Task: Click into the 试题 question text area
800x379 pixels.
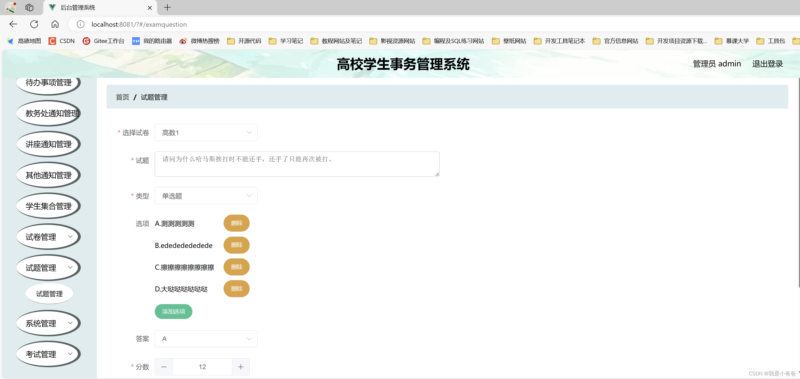Action: pyautogui.click(x=296, y=164)
